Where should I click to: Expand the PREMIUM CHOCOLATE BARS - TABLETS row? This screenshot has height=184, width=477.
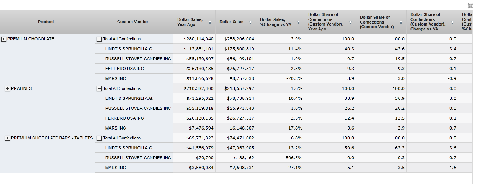coord(7,138)
